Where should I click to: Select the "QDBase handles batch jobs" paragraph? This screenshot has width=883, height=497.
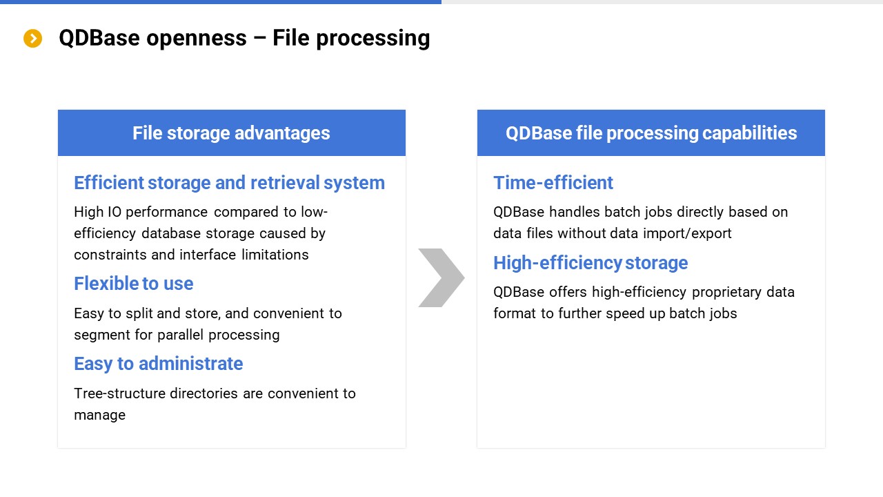[x=640, y=222]
